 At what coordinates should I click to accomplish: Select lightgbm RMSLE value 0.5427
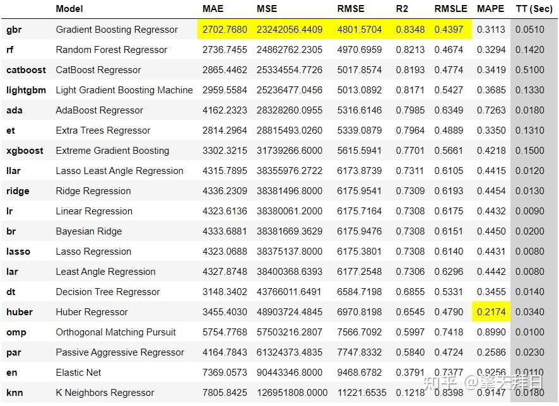(449, 90)
